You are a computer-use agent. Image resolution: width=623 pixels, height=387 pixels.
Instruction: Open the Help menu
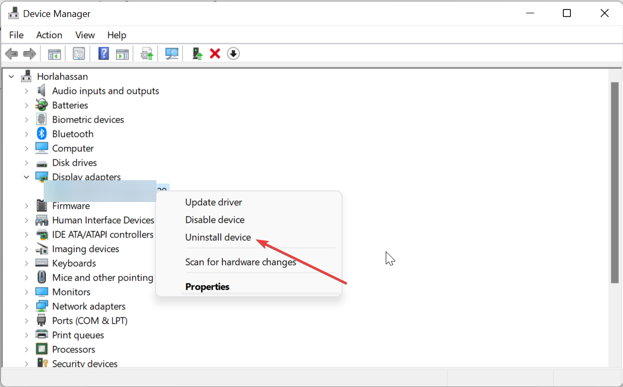point(117,35)
